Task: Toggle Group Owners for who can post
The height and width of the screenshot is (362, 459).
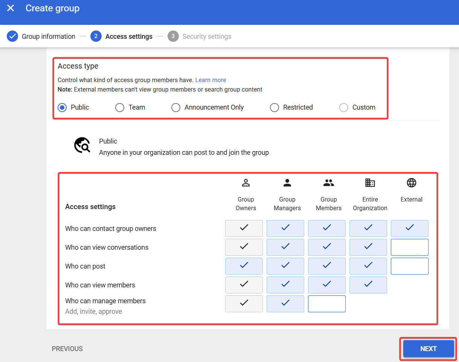Action: 244,266
